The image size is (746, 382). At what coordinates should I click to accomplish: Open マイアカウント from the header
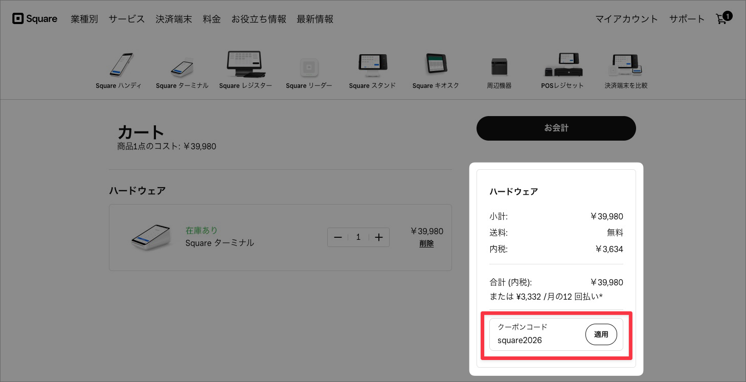[x=626, y=19]
